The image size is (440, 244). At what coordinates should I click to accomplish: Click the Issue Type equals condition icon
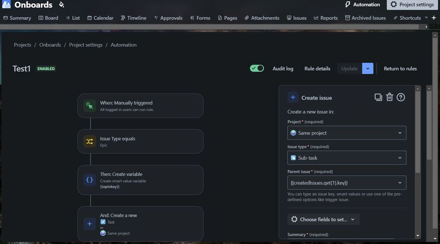click(89, 141)
